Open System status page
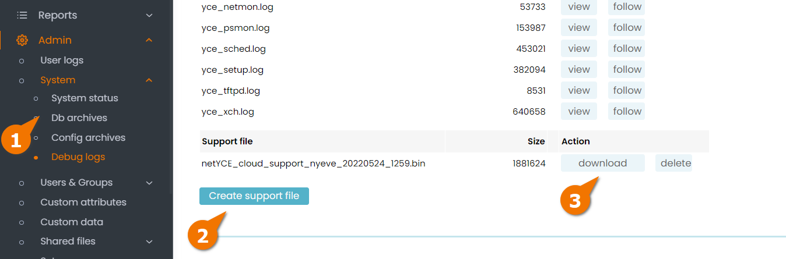The image size is (786, 259). 85,98
